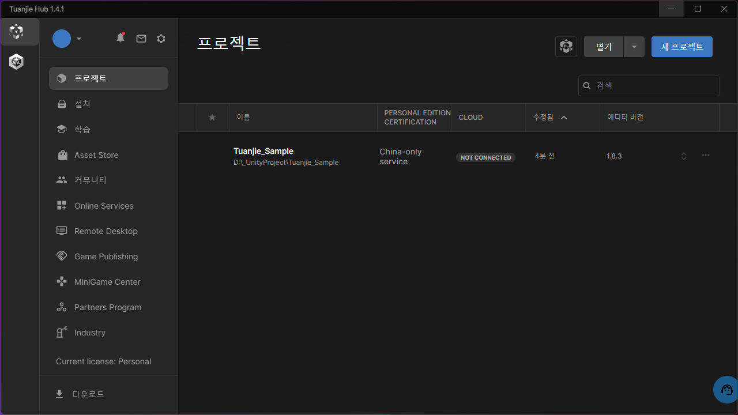
Task: Open the Tuanjie_Sample project
Action: coord(263,151)
